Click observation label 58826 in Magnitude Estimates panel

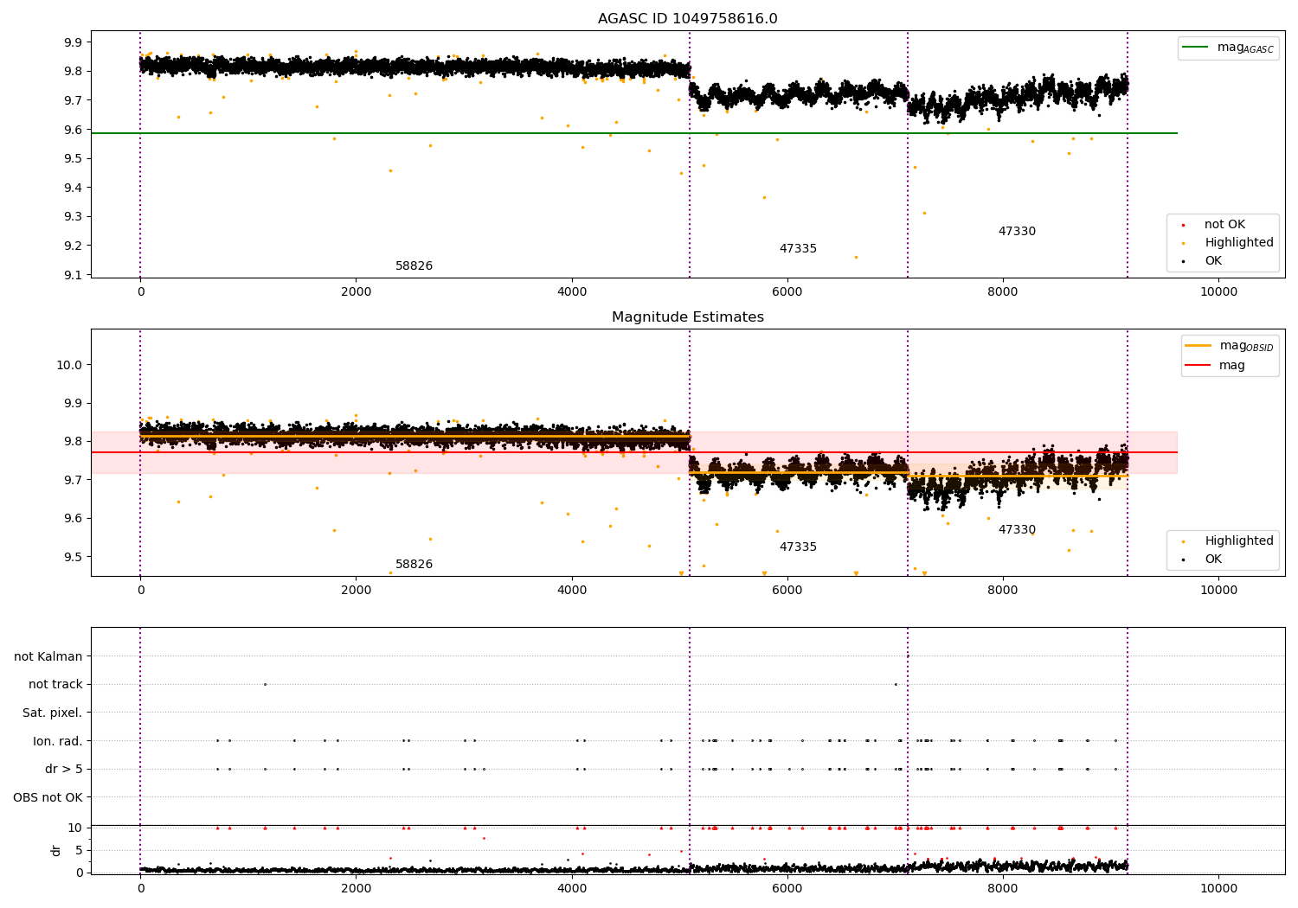tap(414, 565)
